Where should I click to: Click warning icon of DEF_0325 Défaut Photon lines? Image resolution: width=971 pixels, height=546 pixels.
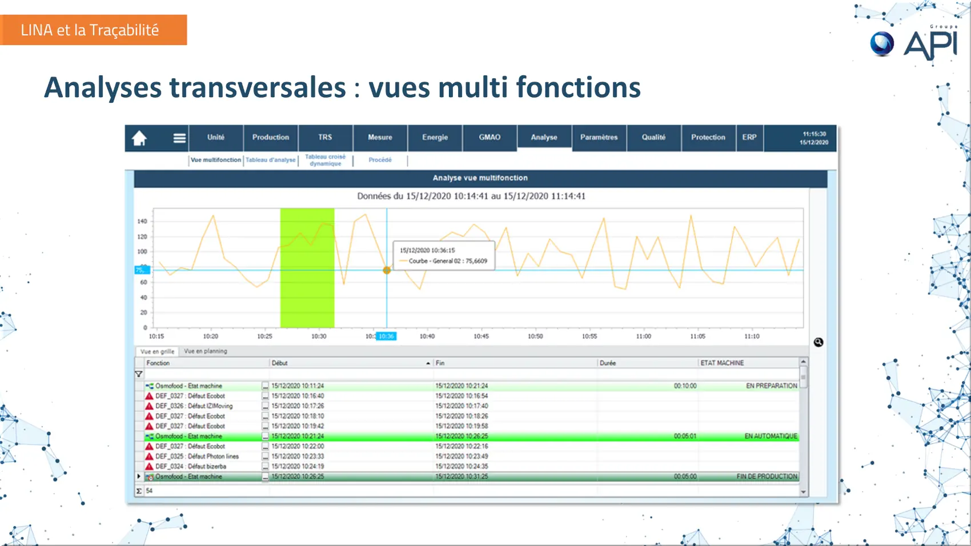pos(149,456)
